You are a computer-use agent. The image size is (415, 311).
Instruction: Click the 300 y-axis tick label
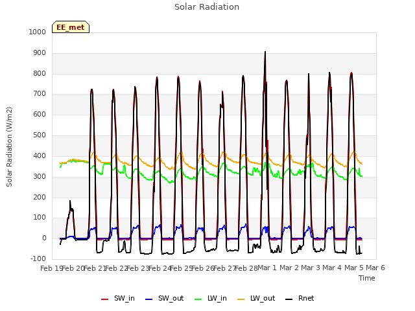[x=40, y=176]
